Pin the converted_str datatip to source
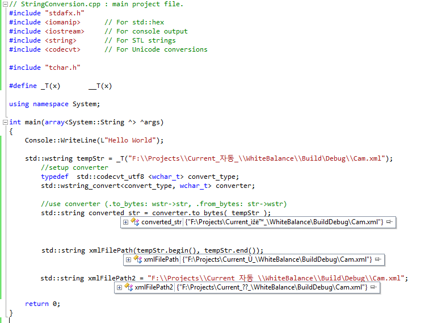Viewport: 425px width, 323px height. (389, 222)
